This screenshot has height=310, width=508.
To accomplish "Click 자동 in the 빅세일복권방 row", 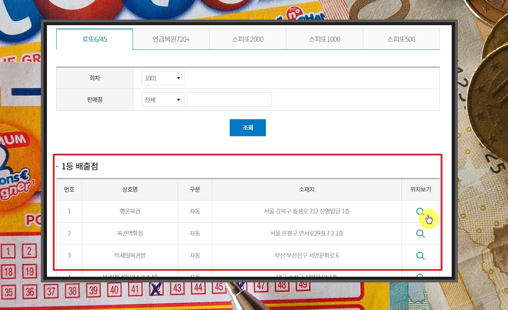I will click(195, 255).
